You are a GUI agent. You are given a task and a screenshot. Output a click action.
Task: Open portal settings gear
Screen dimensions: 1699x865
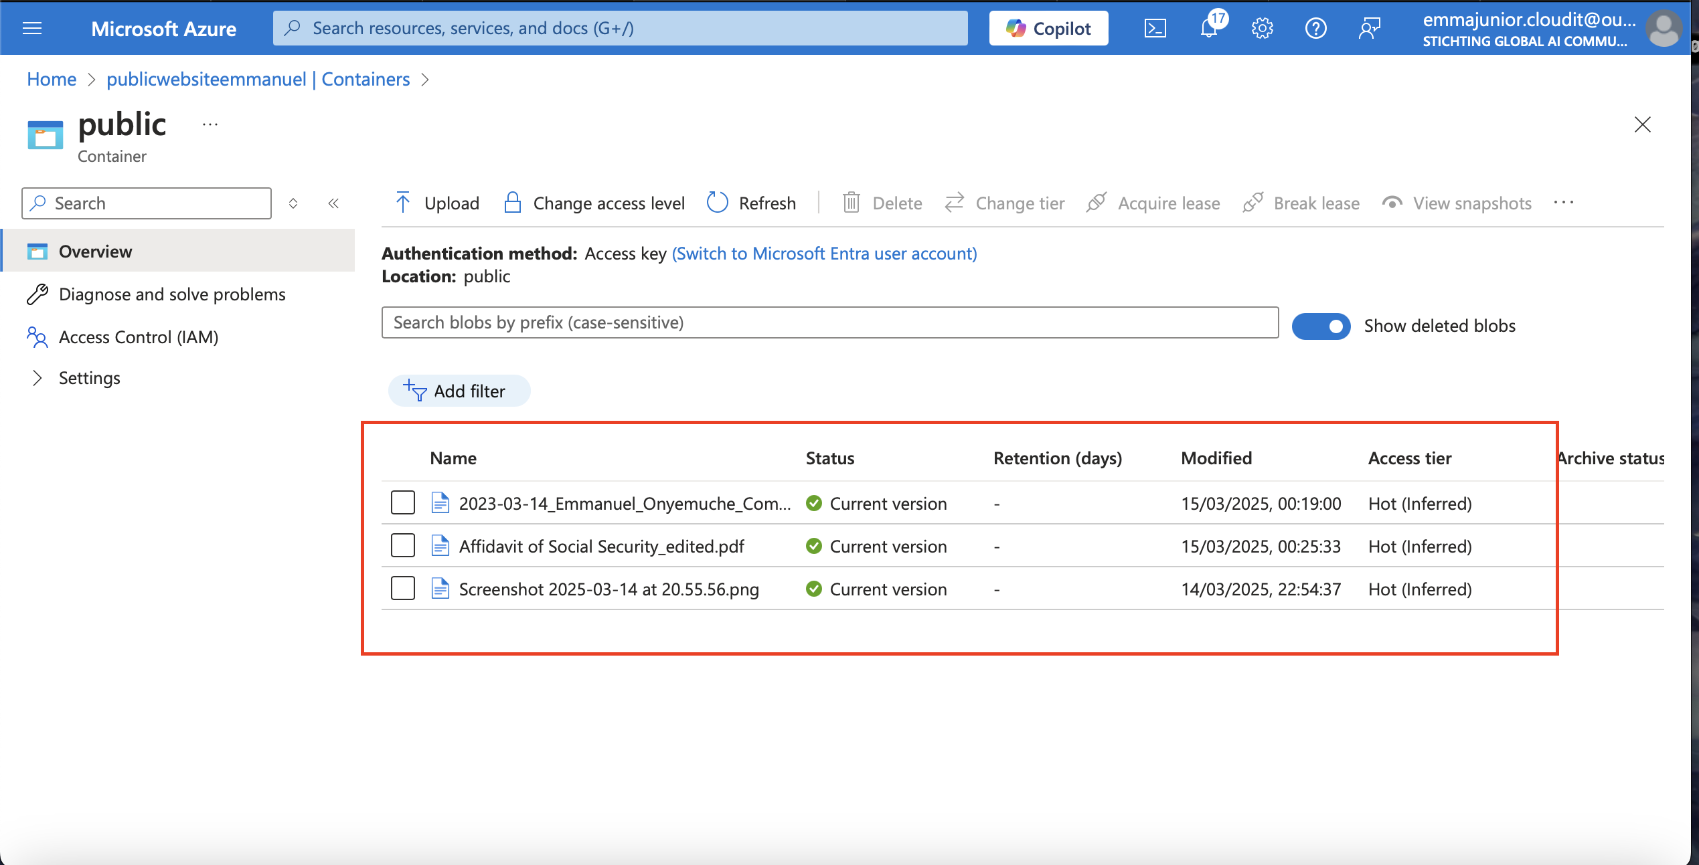[1262, 28]
